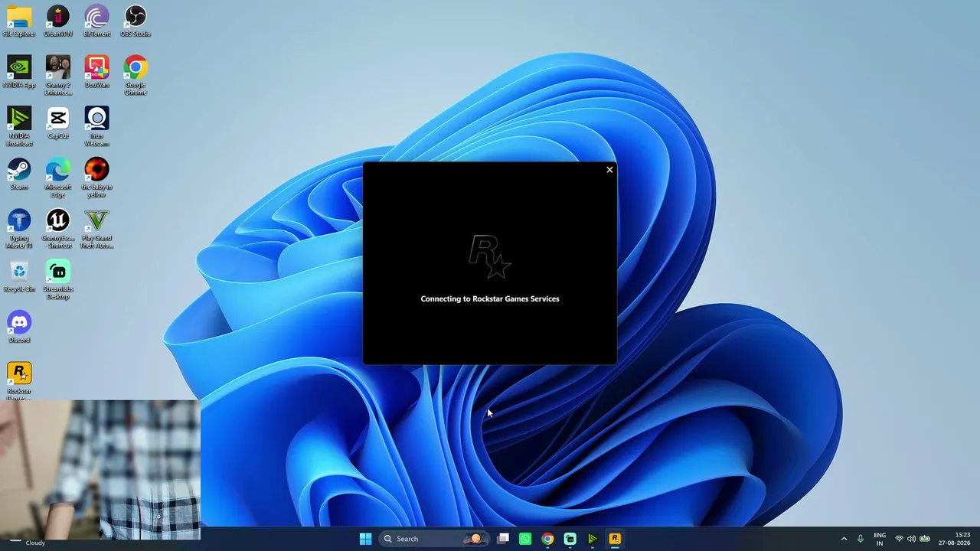Viewport: 980px width, 551px height.
Task: Select the Google Chrome desktop icon
Action: [x=136, y=76]
